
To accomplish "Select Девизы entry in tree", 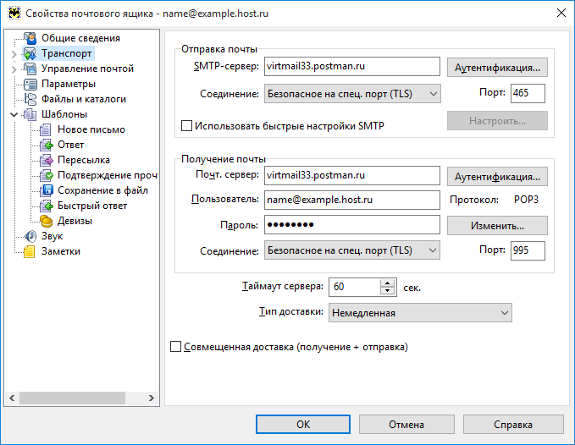I will click(75, 221).
